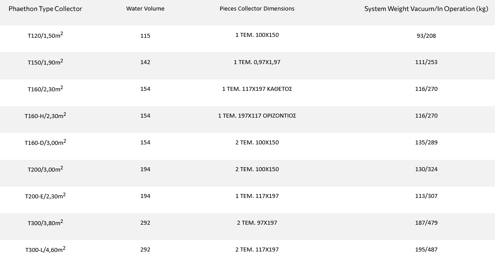
Task: Click the T200-E/2,30m² model name
Action: pyautogui.click(x=45, y=196)
